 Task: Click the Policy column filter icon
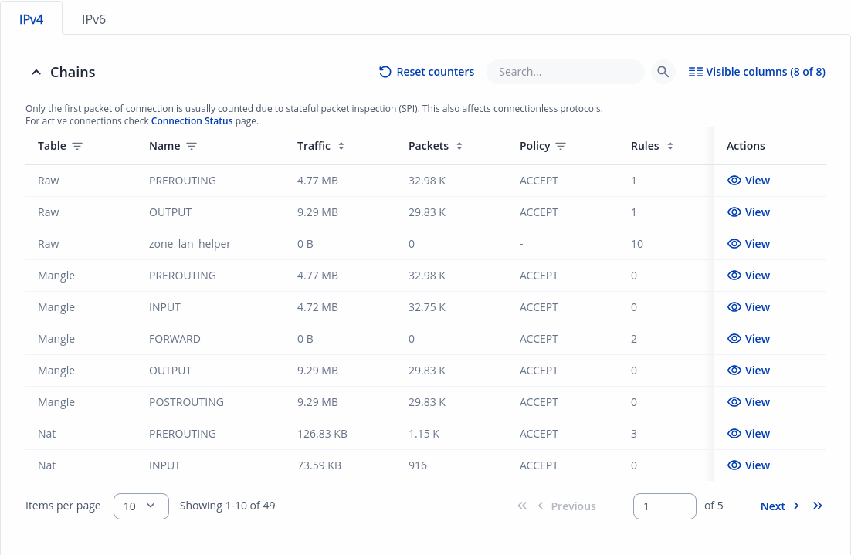pos(561,146)
